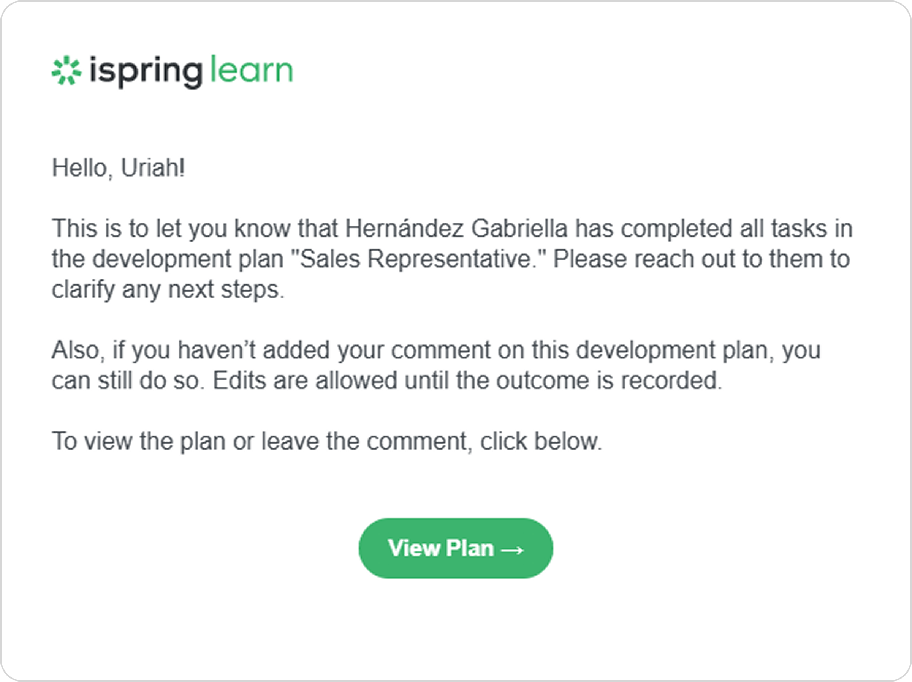Click the green "learn" word in logo
Screen dimensions: 912x682
[252, 69]
